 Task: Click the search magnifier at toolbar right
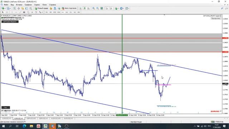click(x=222, y=8)
